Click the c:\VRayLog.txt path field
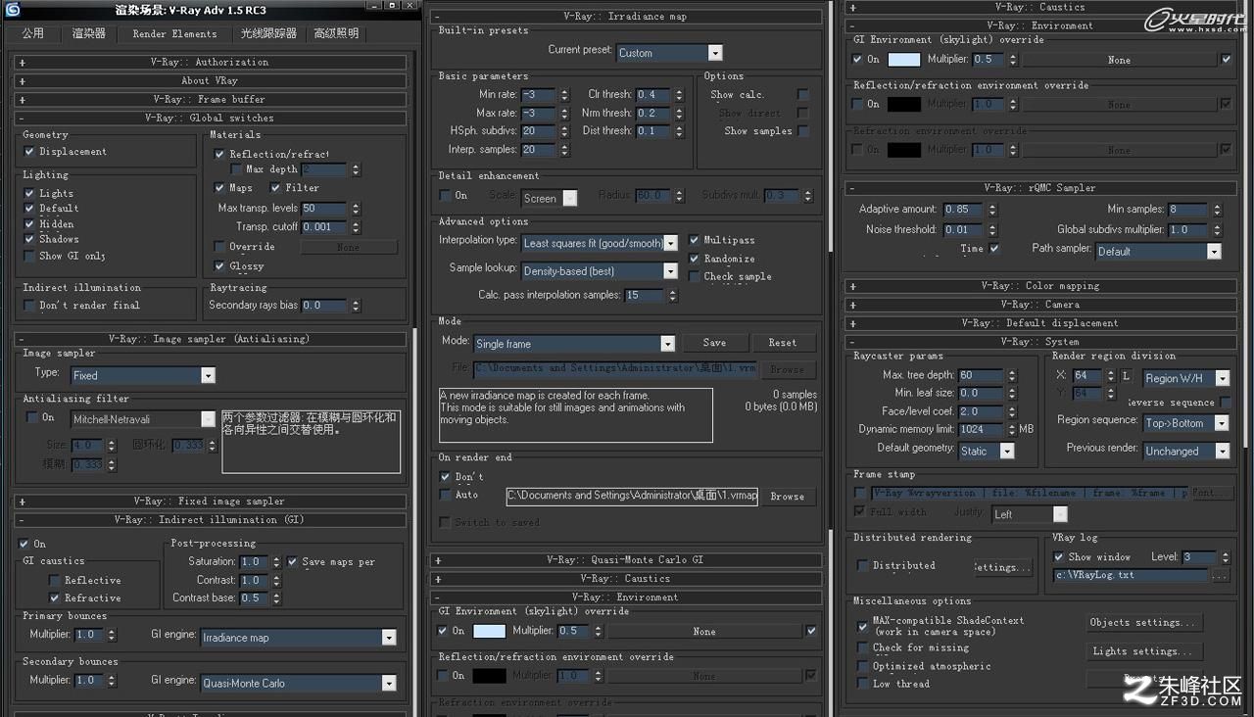The width and height of the screenshot is (1254, 717). 1131,576
